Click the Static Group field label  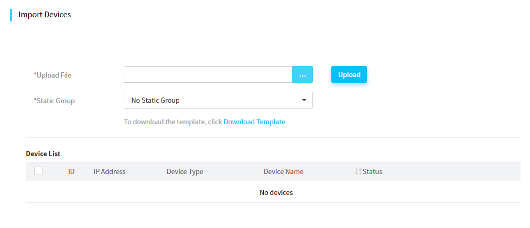point(55,101)
